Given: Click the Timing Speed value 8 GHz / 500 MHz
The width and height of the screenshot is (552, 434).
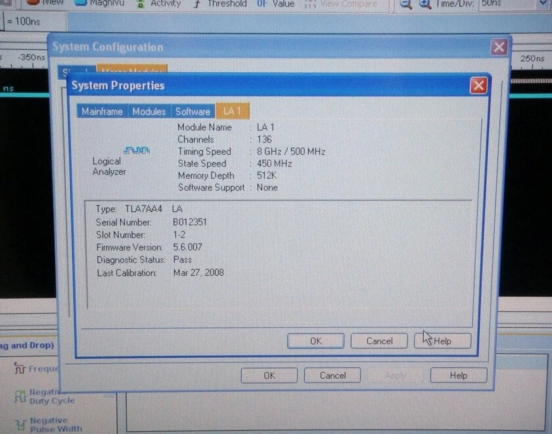Looking at the screenshot, I should click(290, 151).
